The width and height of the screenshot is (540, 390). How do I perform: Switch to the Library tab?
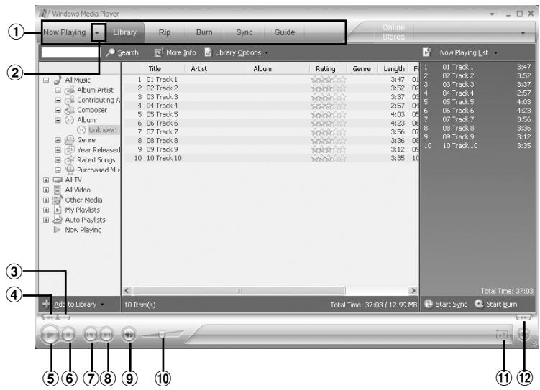point(124,32)
